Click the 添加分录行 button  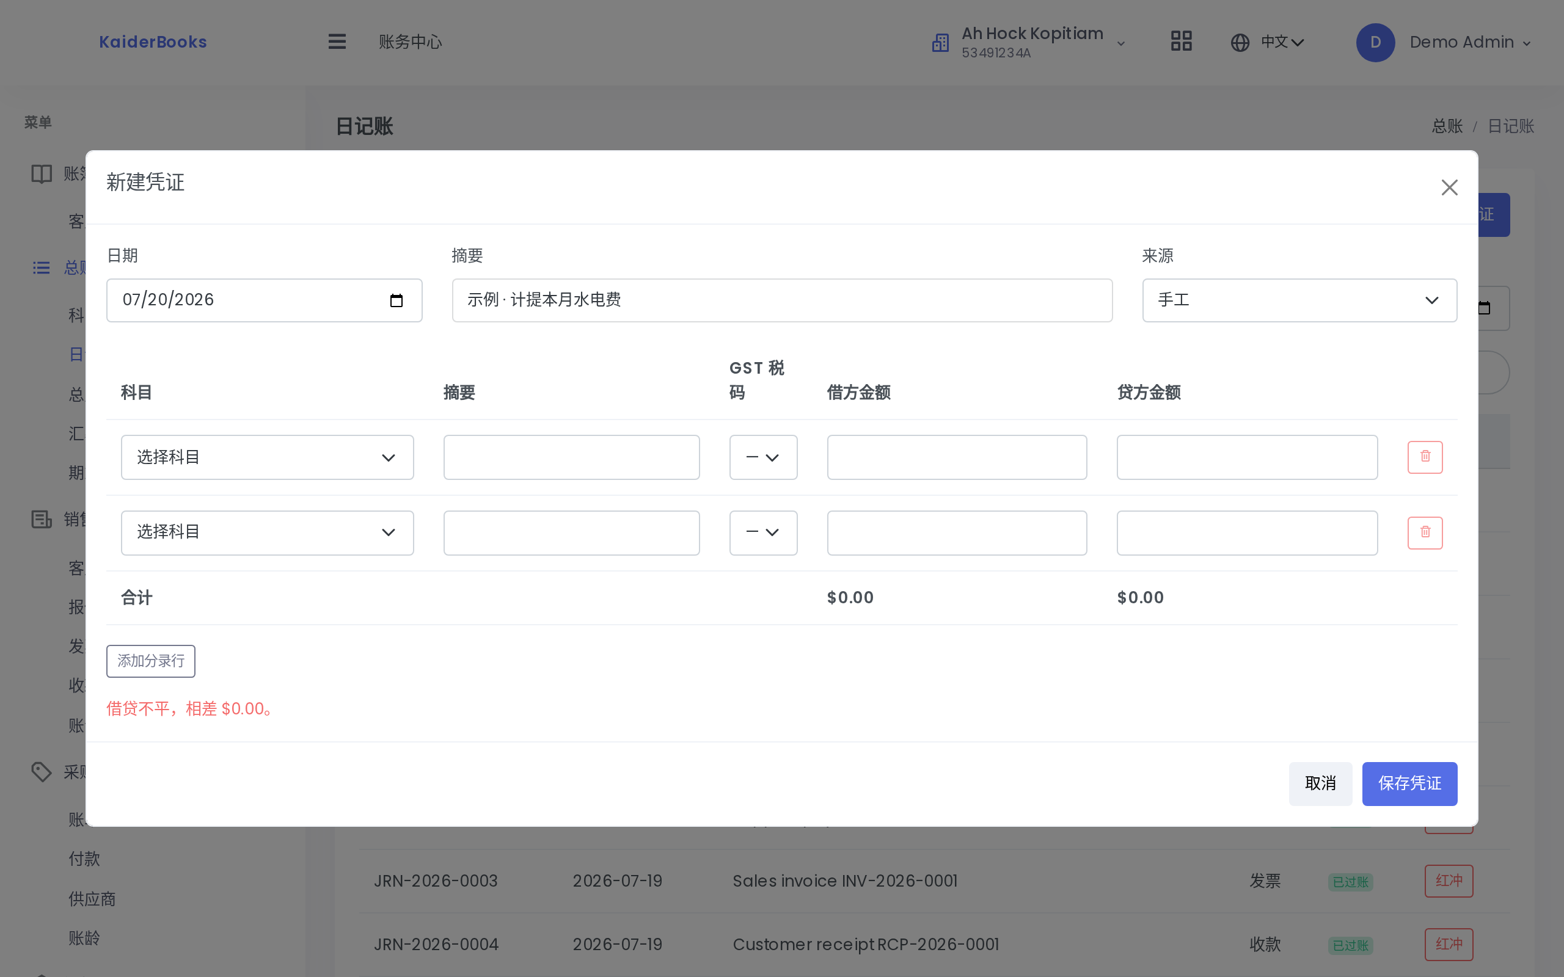click(150, 661)
